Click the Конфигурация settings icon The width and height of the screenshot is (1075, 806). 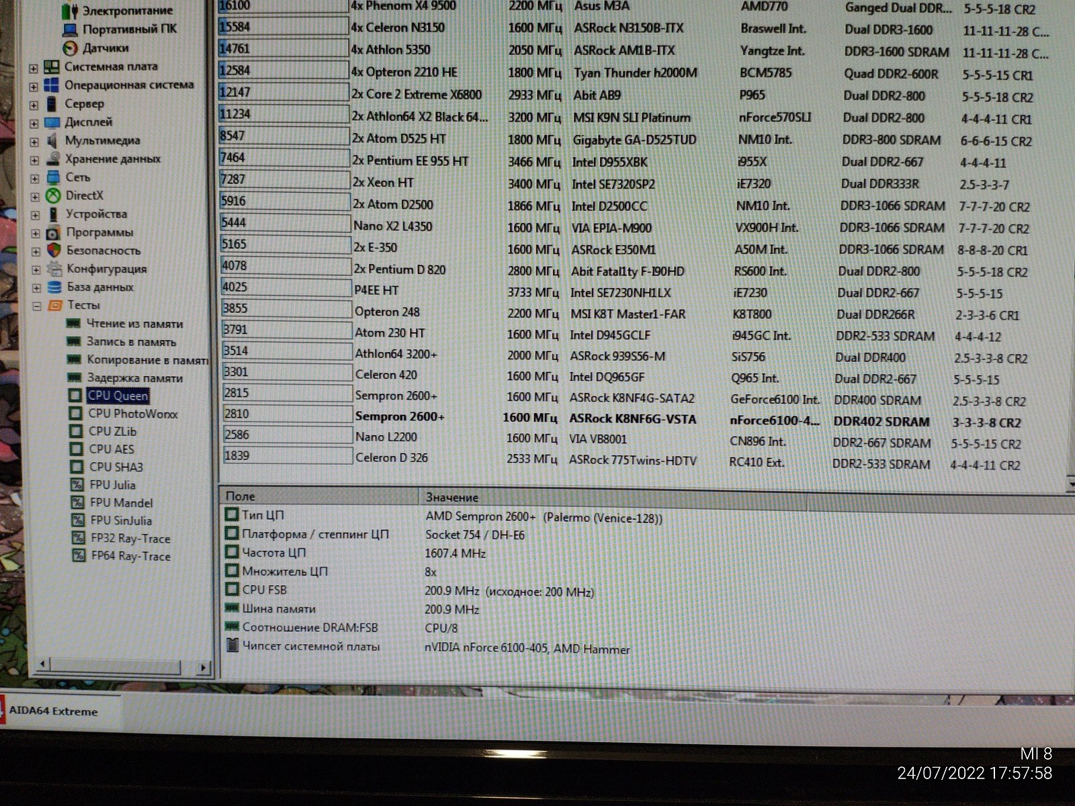click(54, 269)
